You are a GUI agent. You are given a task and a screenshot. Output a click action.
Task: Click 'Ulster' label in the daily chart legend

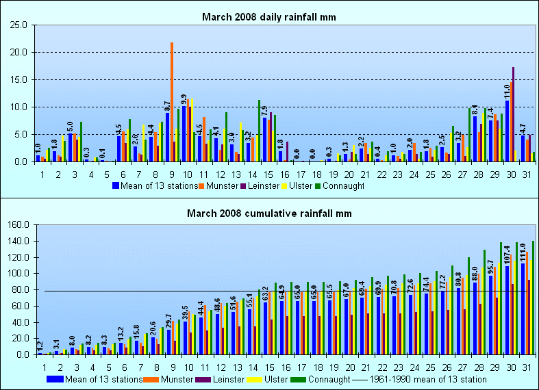(301, 185)
